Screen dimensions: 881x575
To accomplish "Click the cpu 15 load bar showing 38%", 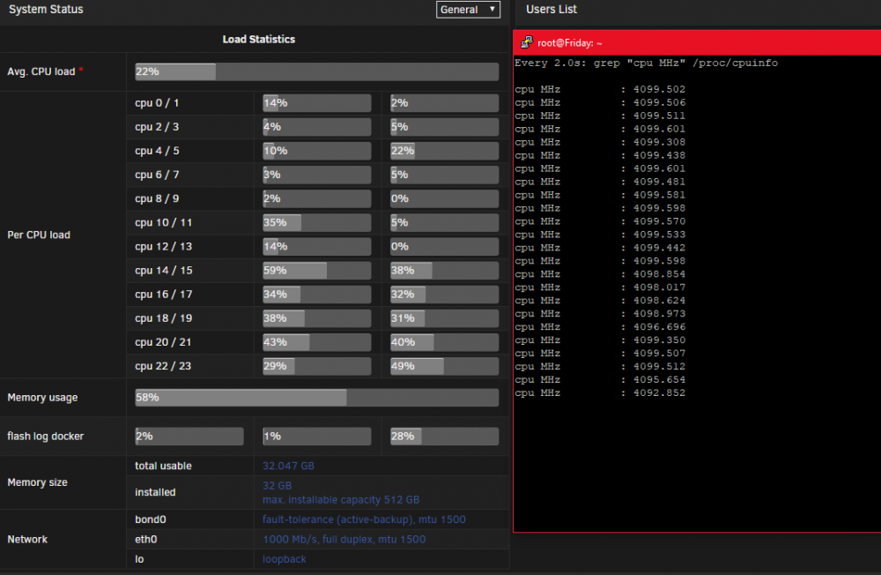I will (444, 271).
